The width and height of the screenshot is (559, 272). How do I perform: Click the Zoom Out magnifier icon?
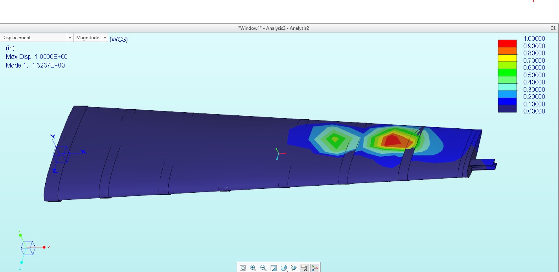(x=263, y=268)
